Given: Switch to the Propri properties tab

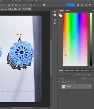Looking at the screenshot, I should point(67,71).
